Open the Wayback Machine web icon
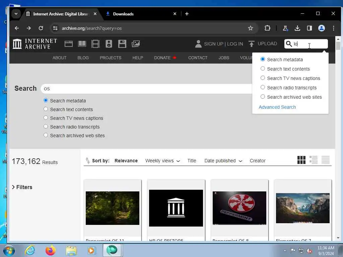The height and width of the screenshot is (257, 343). tap(68, 44)
